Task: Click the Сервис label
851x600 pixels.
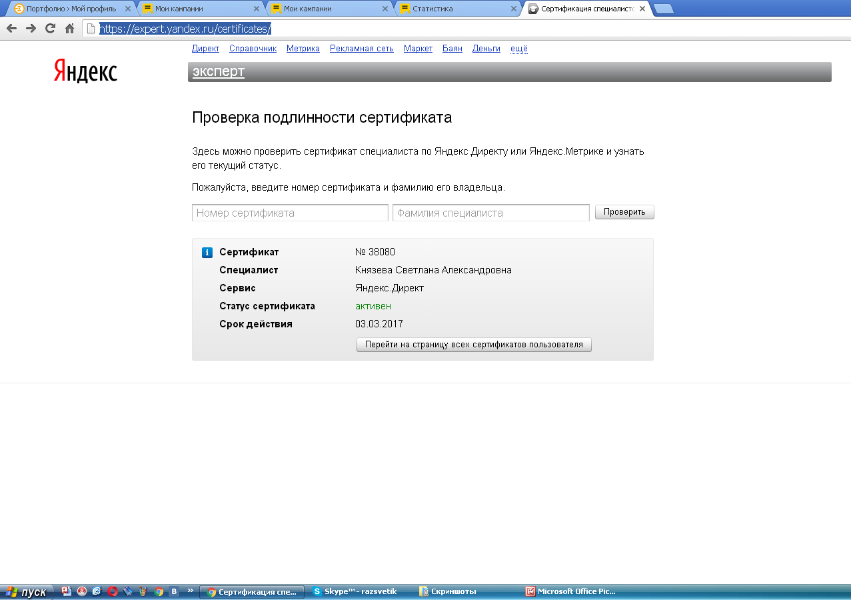Action: tap(237, 288)
